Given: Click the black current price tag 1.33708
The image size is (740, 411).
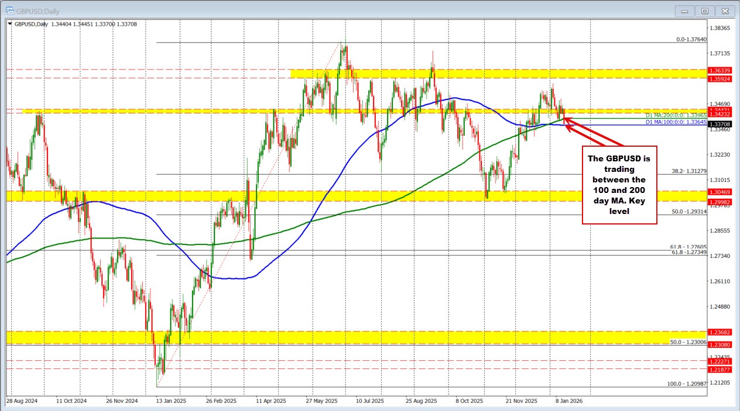Looking at the screenshot, I should pyautogui.click(x=721, y=123).
